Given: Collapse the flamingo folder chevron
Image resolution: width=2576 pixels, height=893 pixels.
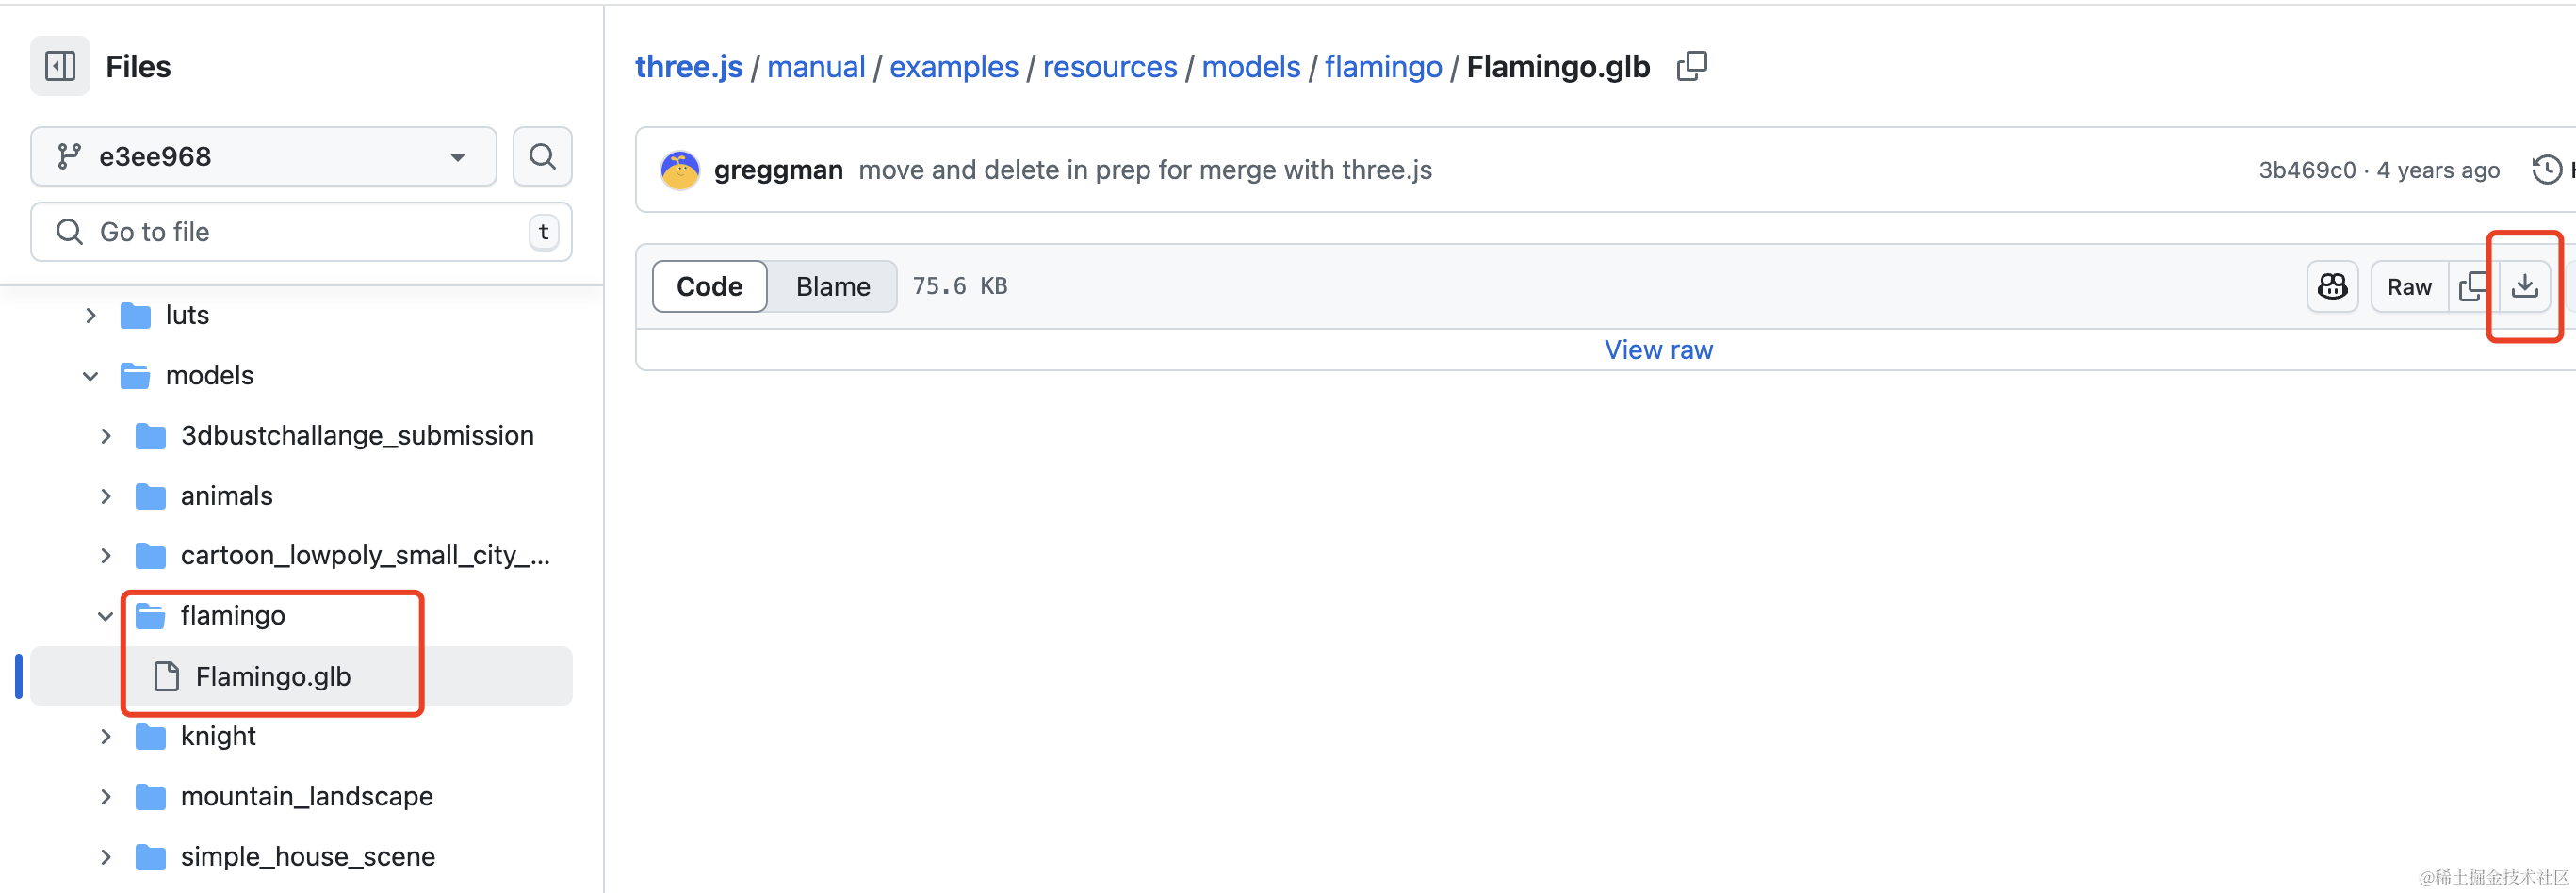Looking at the screenshot, I should coord(106,616).
